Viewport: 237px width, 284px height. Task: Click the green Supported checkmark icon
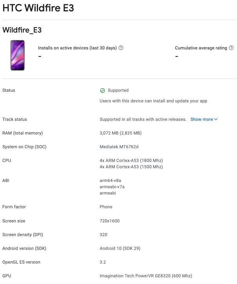(x=102, y=90)
